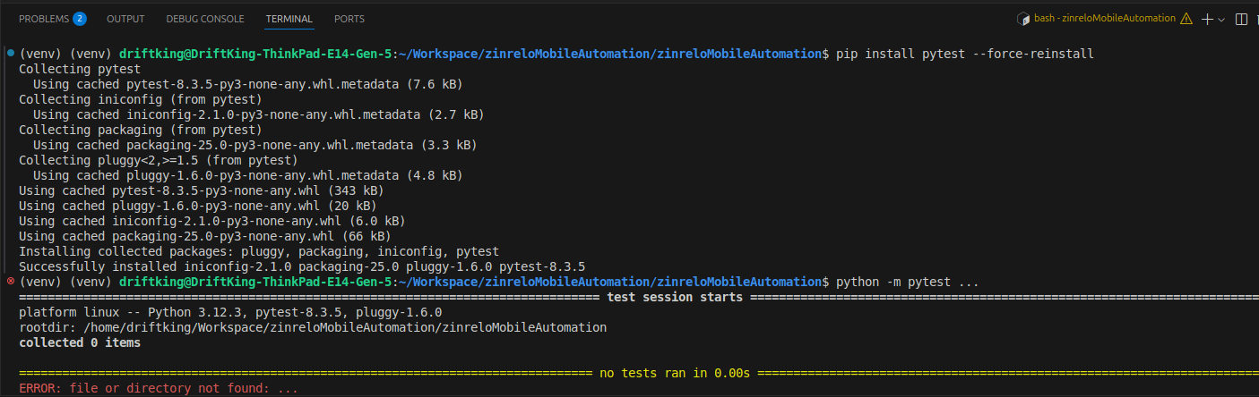Click the "python -m pytest ..." command text
Screen dimensions: 1259x397
(x=907, y=282)
